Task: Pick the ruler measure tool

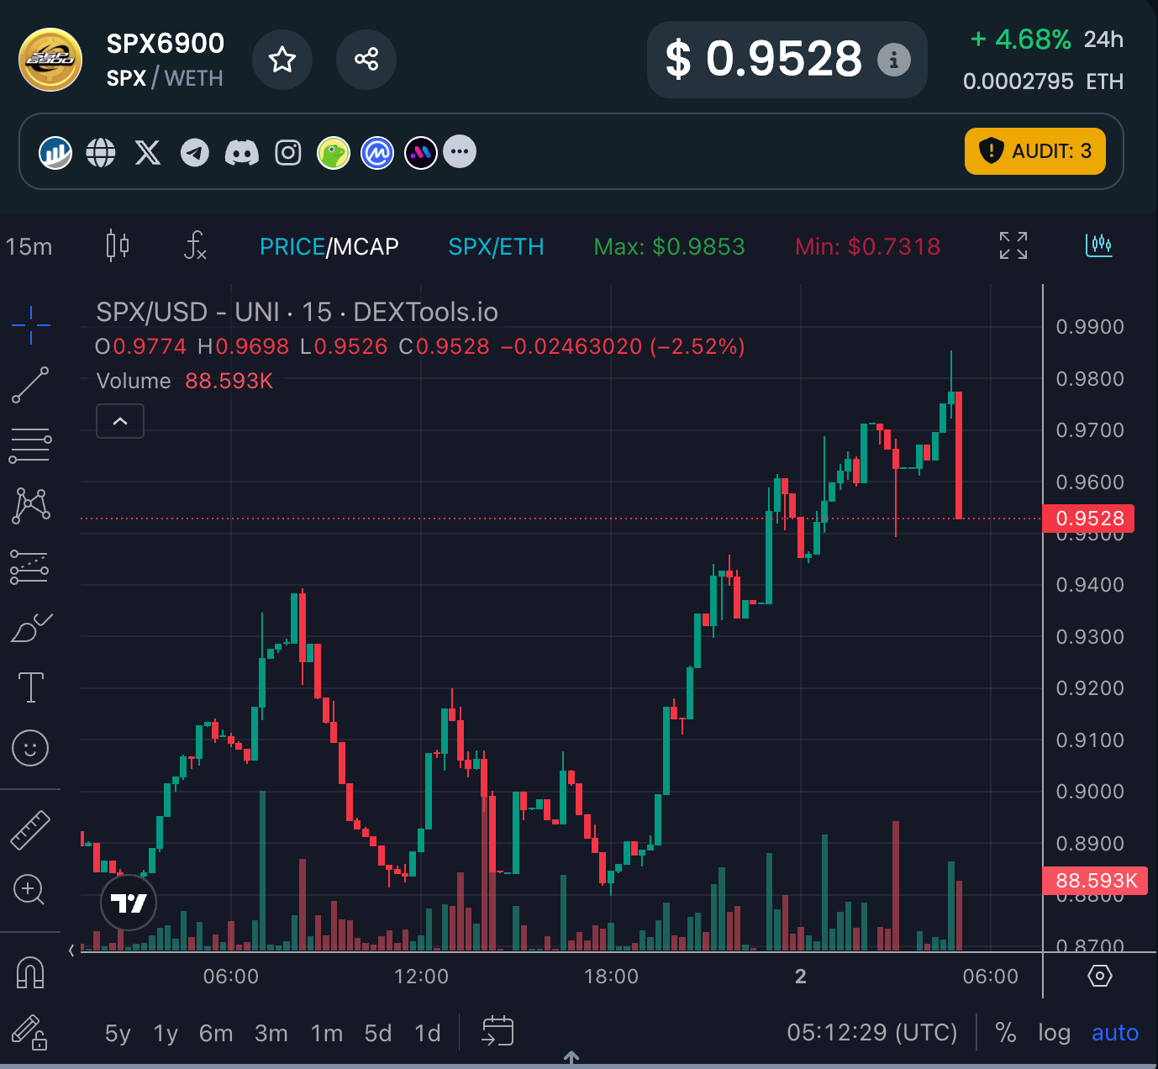Action: coord(30,829)
